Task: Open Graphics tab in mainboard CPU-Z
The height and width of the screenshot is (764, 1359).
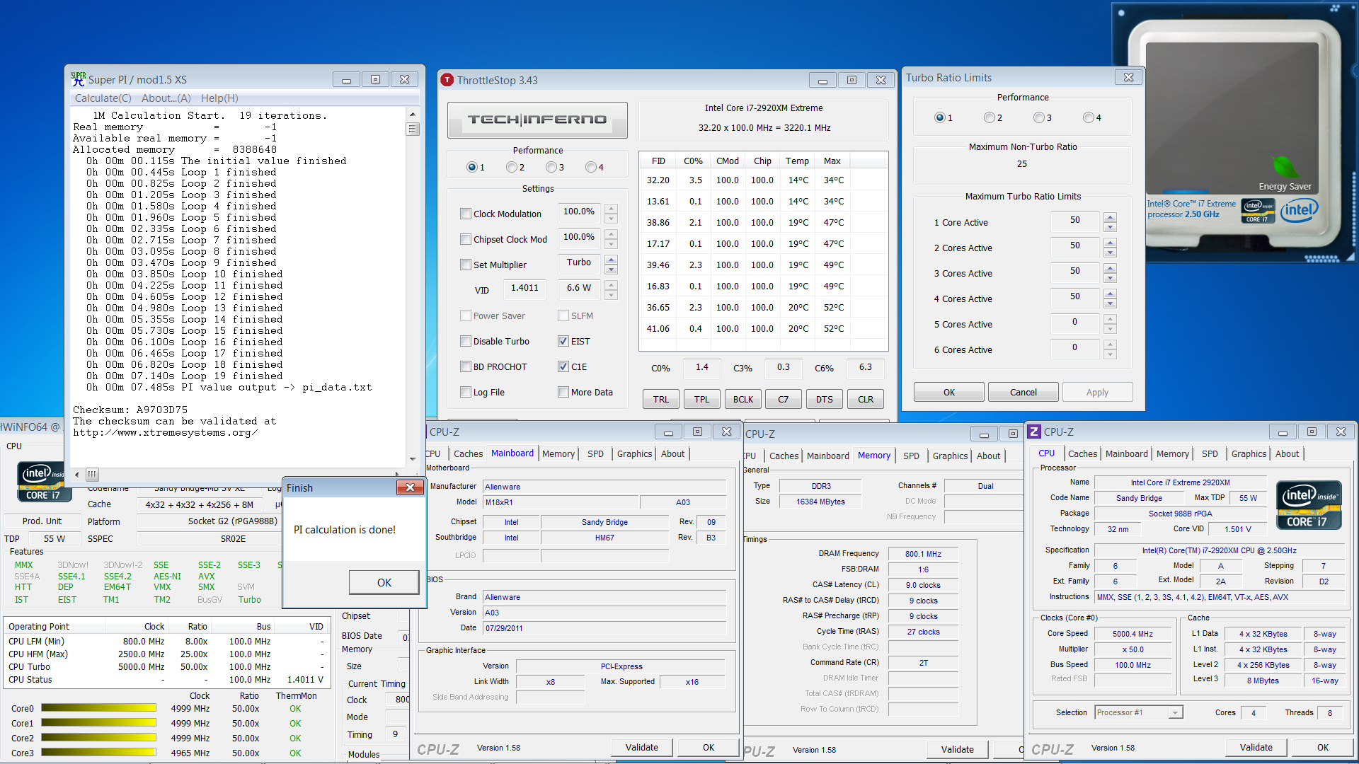Action: coord(634,453)
